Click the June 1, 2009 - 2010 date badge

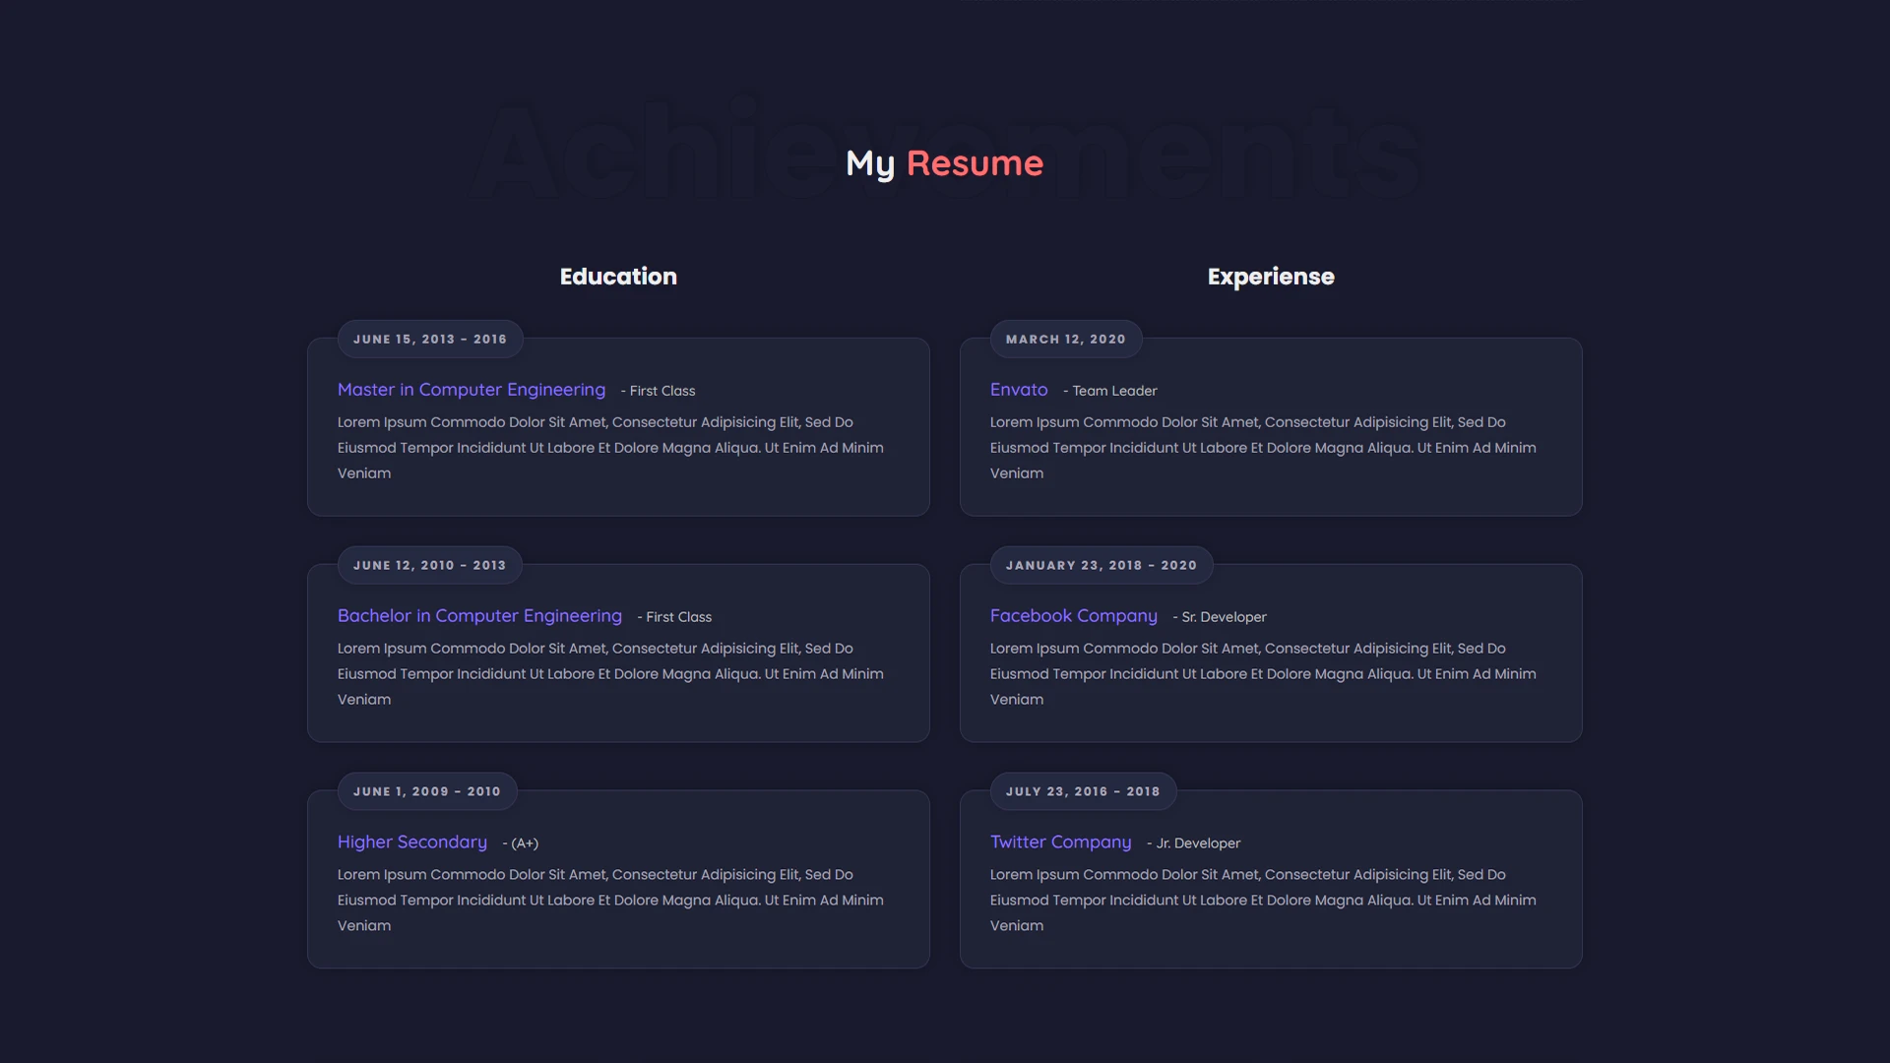click(x=427, y=791)
